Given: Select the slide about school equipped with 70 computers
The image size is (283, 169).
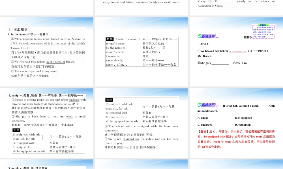Looking at the screenshot, I should coord(141,123).
